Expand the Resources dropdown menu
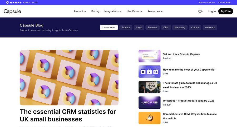 pyautogui.click(x=155, y=11)
